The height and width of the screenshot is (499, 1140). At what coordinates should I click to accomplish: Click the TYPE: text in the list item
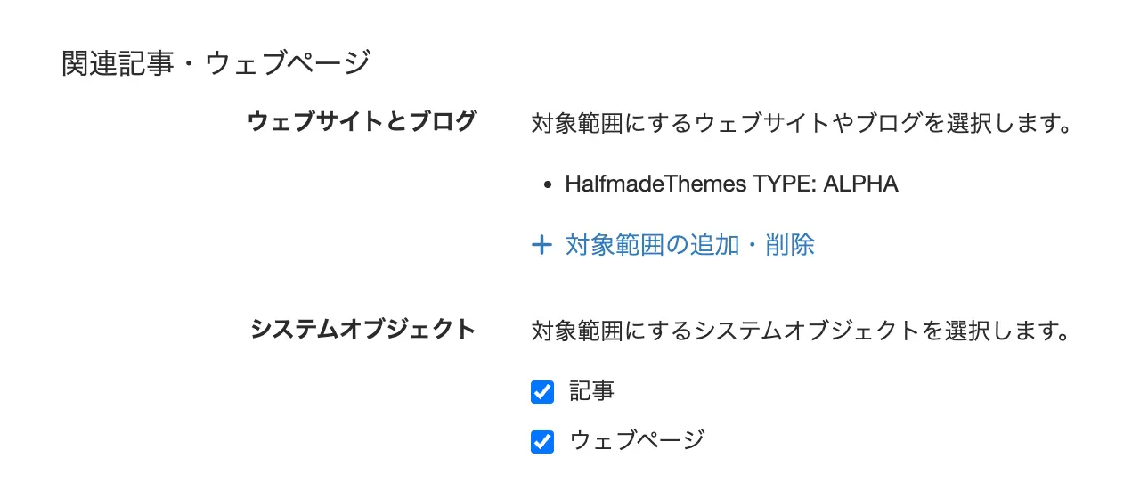click(785, 184)
